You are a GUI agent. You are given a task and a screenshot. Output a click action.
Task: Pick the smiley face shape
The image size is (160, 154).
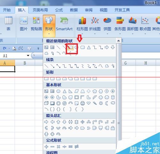click(83, 103)
